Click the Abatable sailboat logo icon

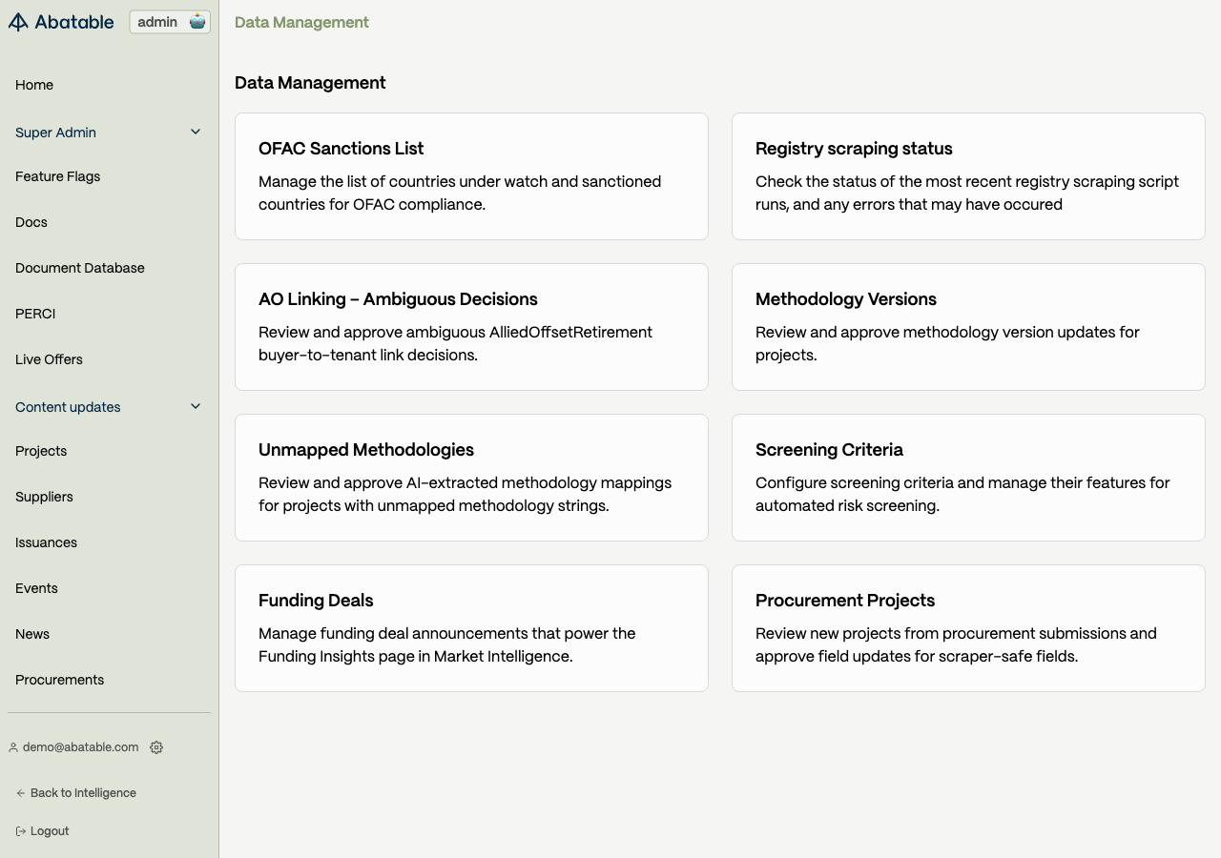point(18,22)
